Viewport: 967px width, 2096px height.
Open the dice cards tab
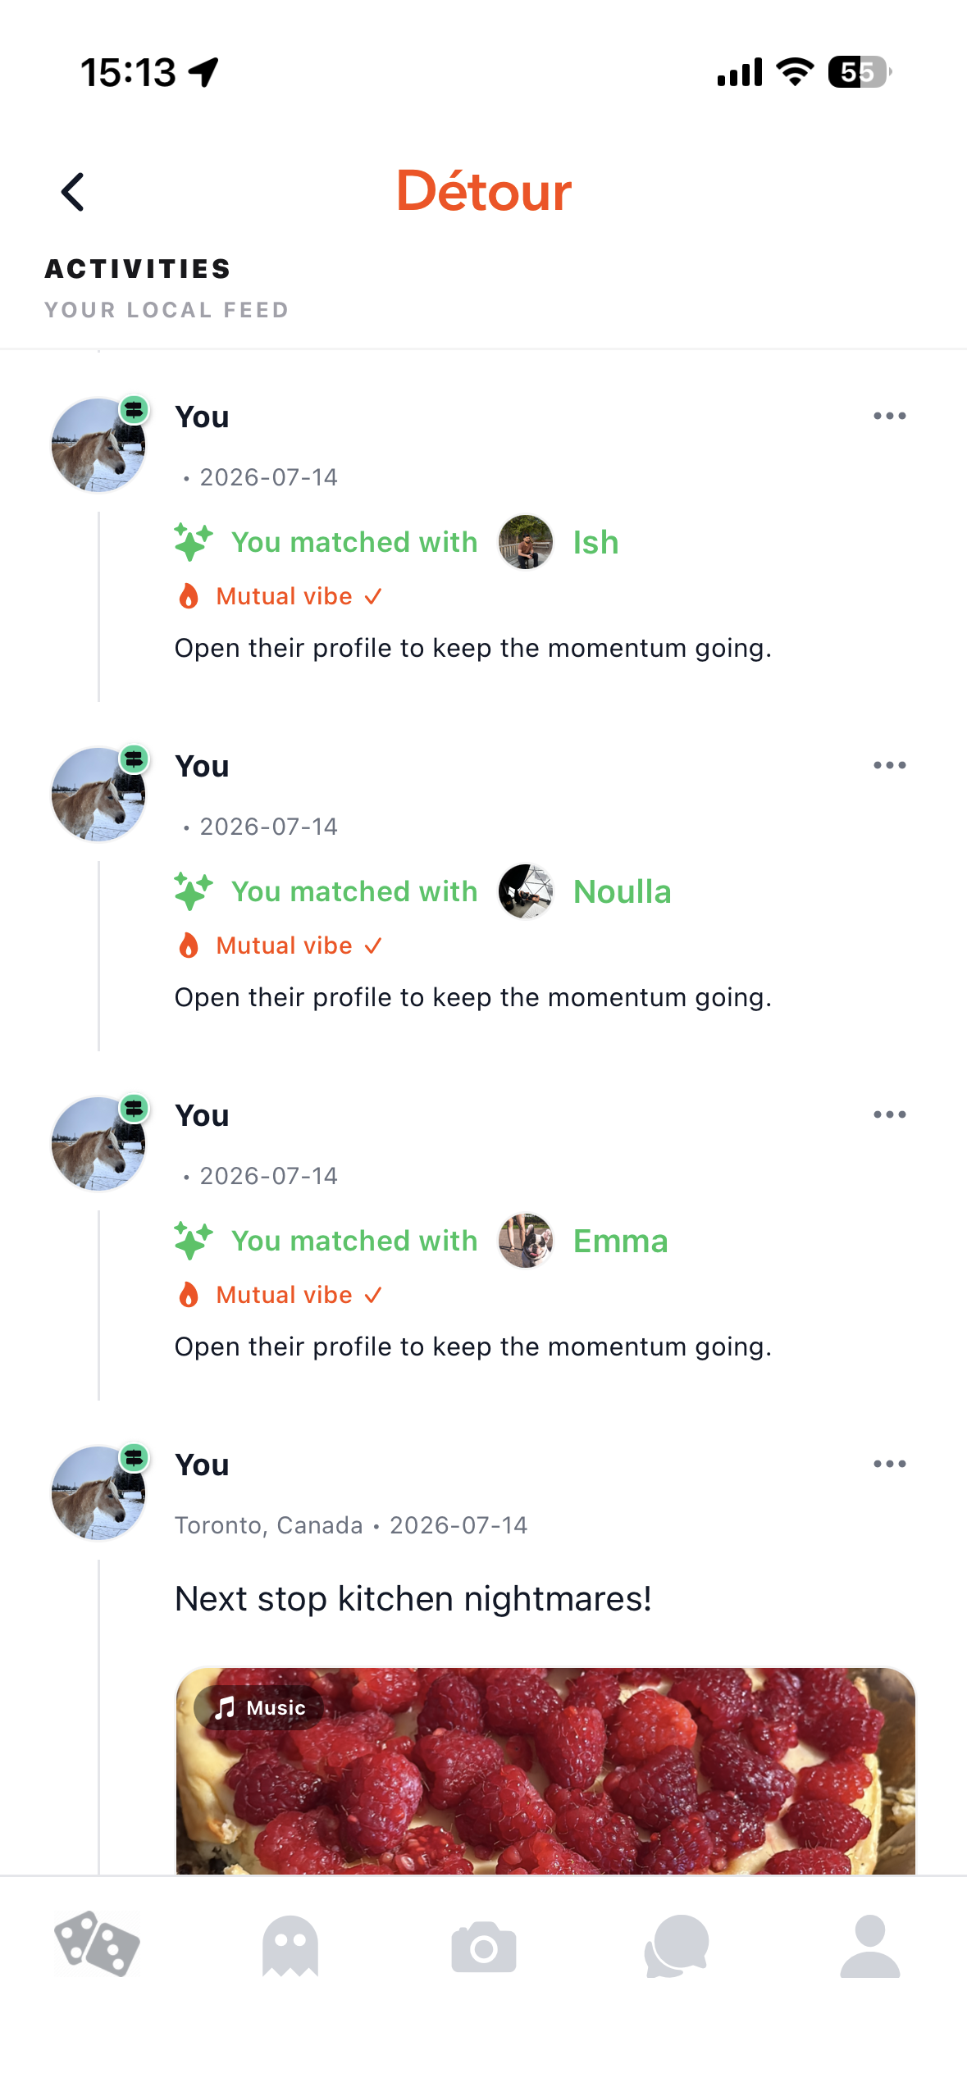[x=97, y=1945]
